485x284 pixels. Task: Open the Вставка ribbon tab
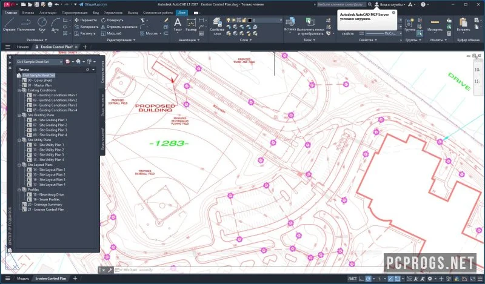[28, 13]
